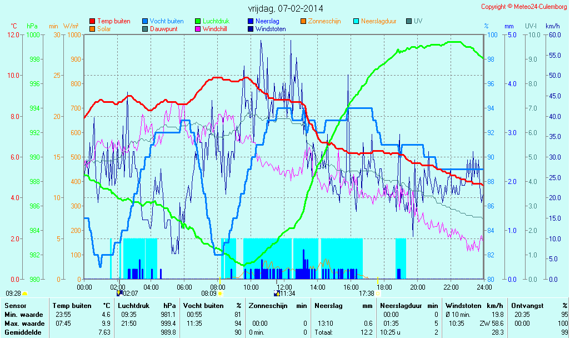The height and width of the screenshot is (338, 570).
Task: Click the orange Solar legend swatch
Action: pos(92,29)
